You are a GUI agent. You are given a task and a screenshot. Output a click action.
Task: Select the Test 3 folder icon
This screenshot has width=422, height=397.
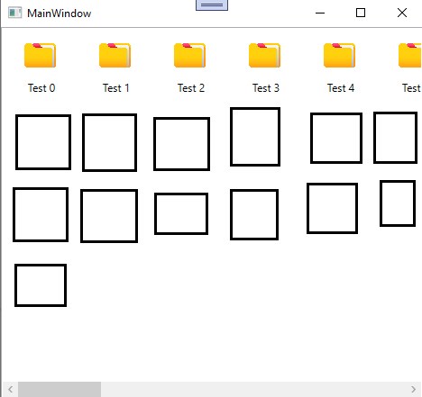(265, 56)
